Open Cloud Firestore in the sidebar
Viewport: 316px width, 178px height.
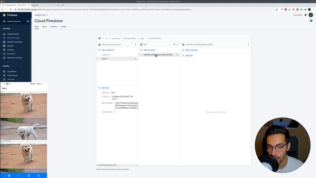(13, 38)
